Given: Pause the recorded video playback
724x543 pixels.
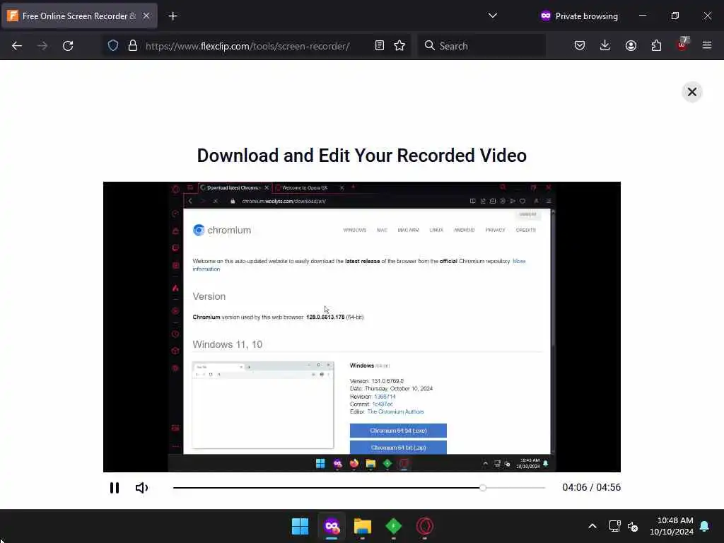Looking at the screenshot, I should pyautogui.click(x=115, y=488).
